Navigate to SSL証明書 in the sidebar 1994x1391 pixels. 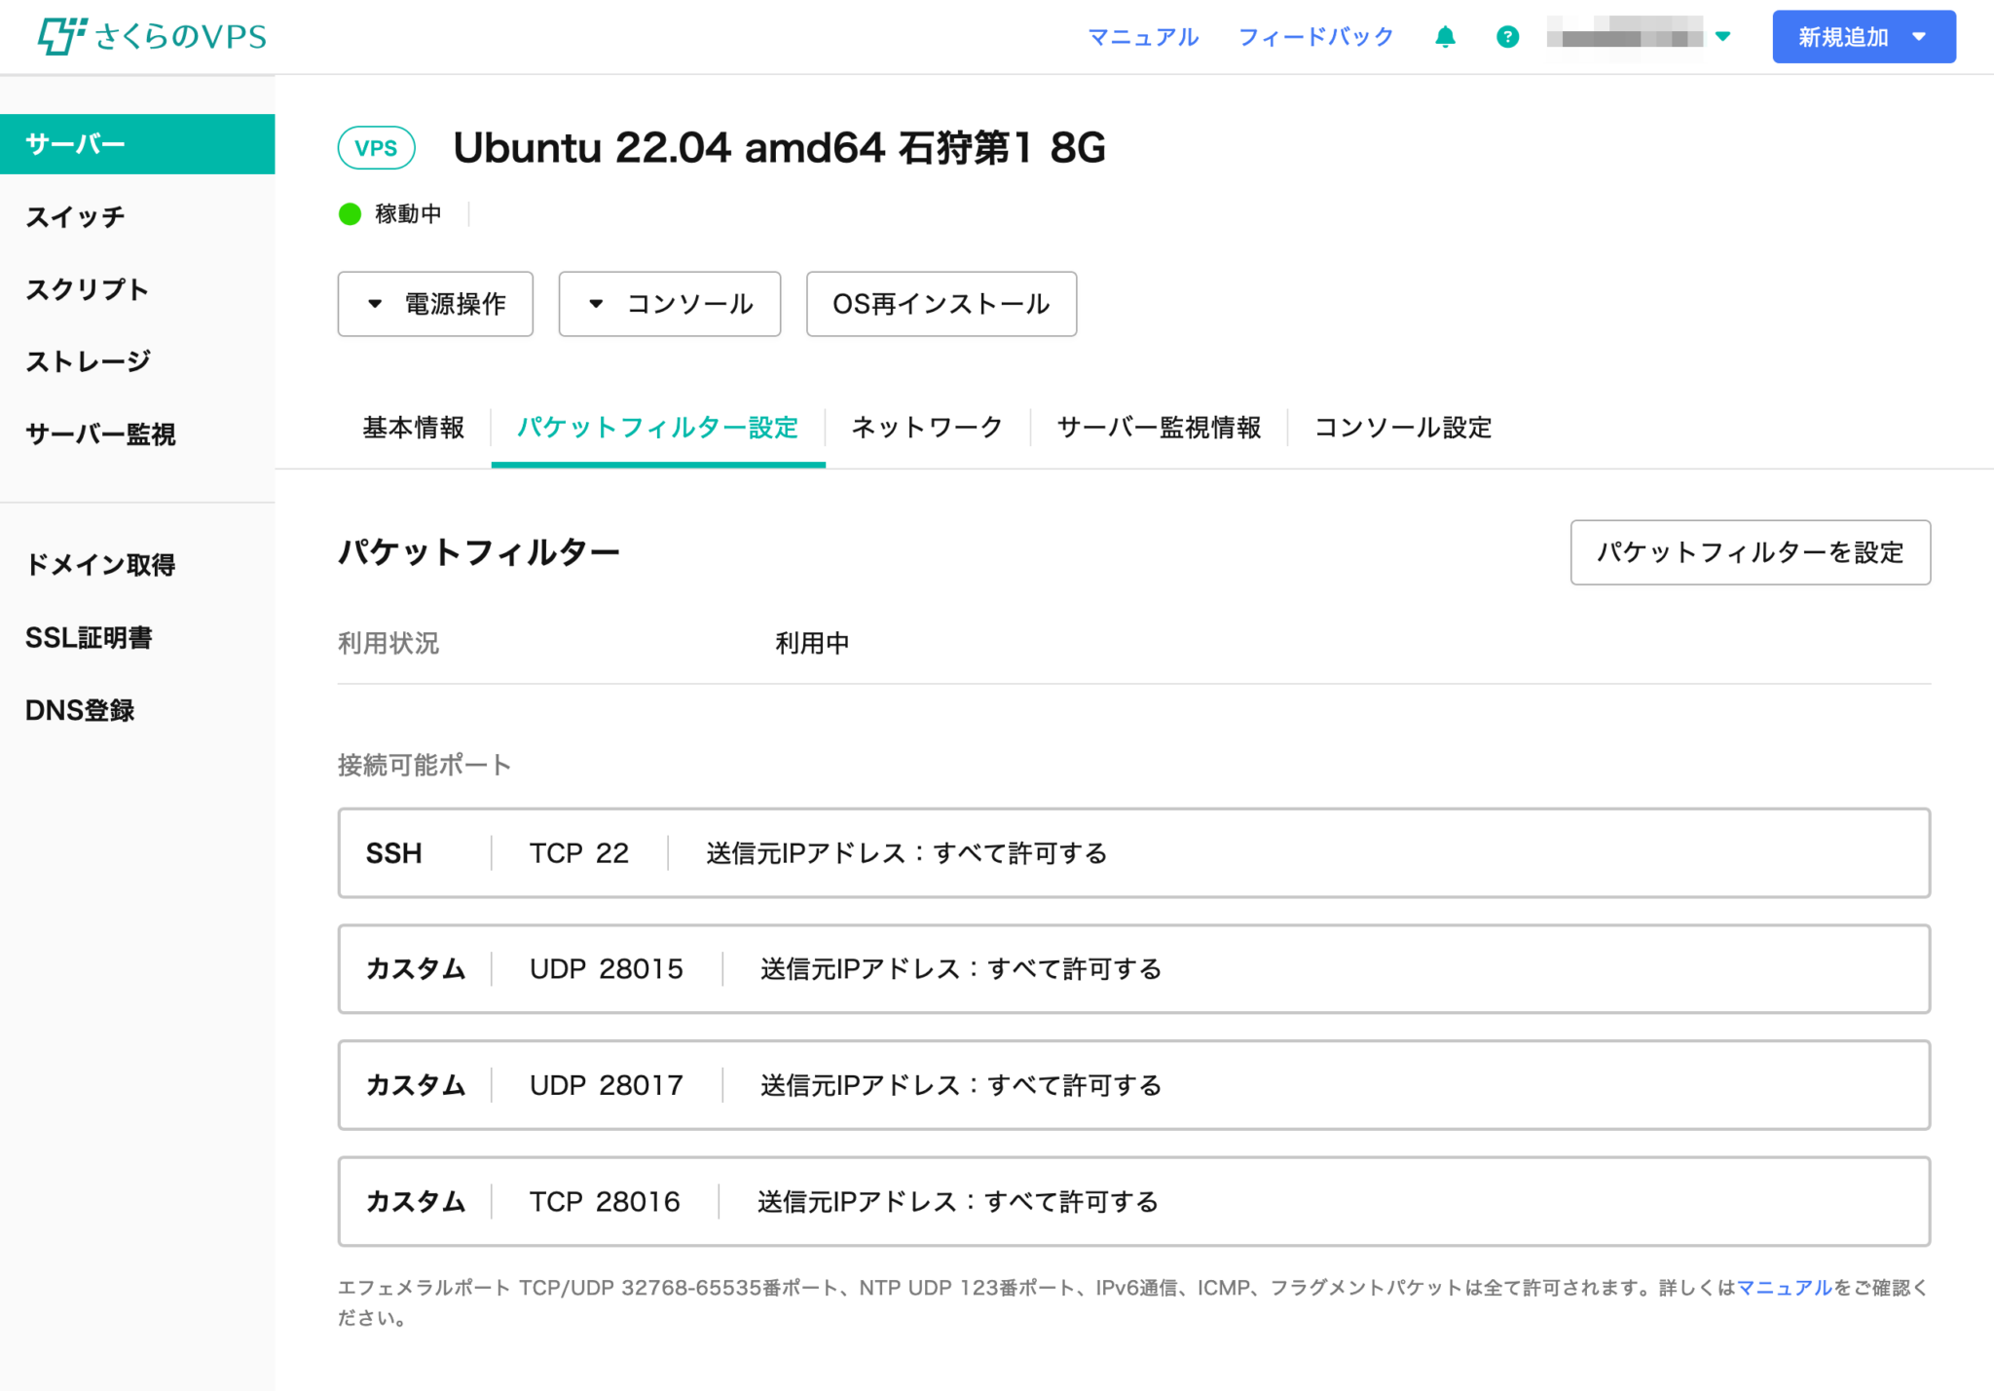click(90, 637)
